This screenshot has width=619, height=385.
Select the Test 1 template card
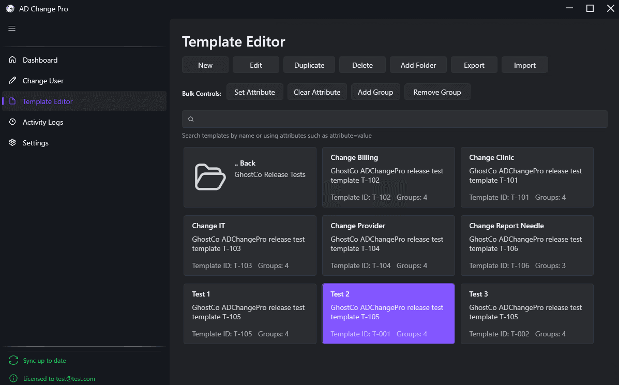250,314
